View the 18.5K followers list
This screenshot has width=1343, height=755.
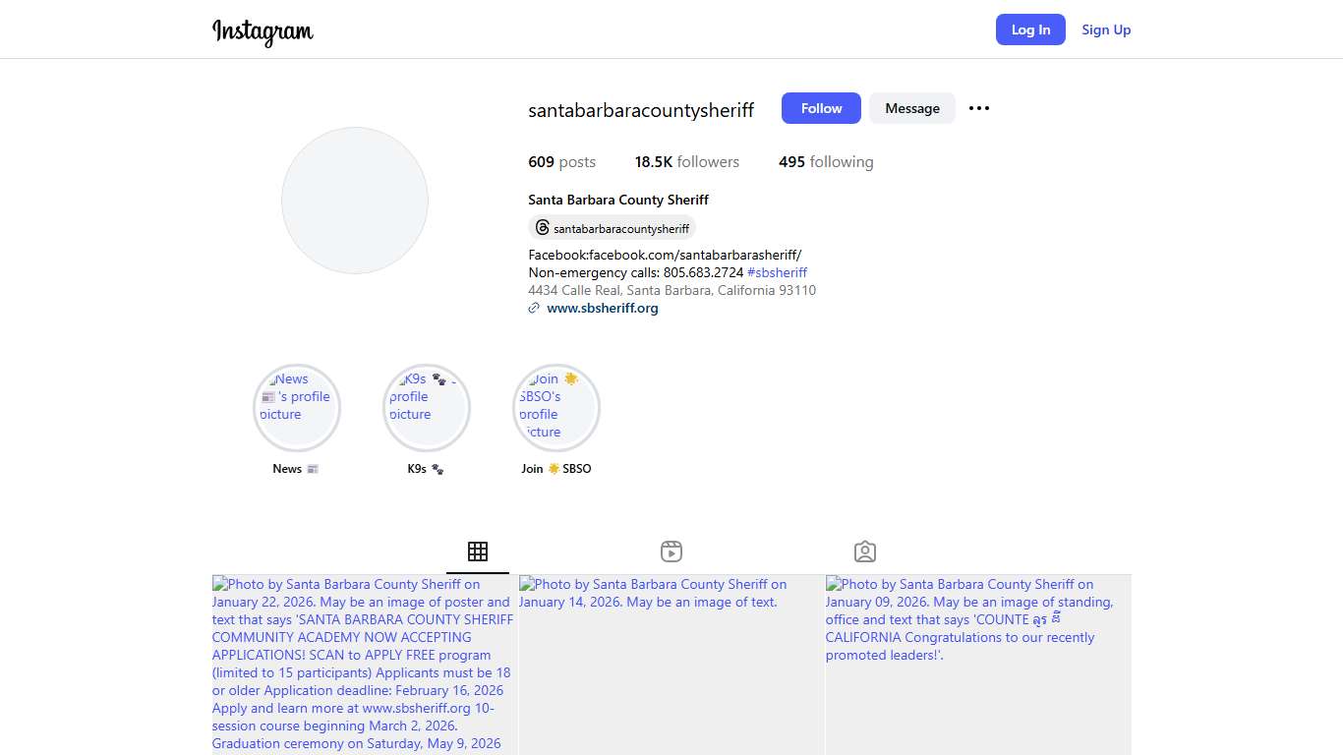[686, 162]
